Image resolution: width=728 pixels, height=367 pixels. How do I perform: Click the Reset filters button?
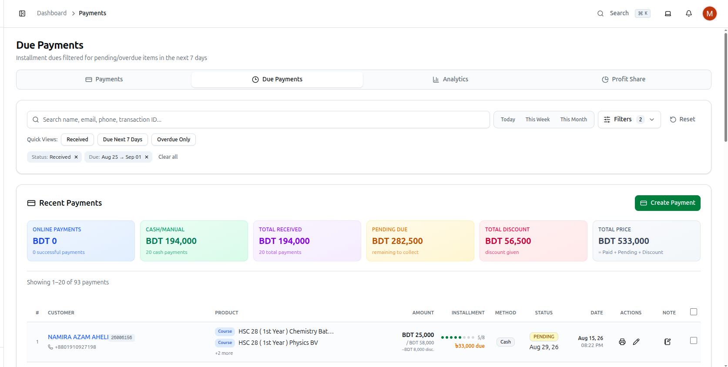pos(682,119)
